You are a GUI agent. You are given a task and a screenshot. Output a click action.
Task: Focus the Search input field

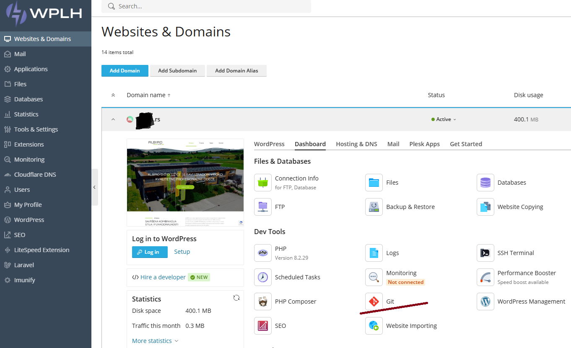point(206,6)
